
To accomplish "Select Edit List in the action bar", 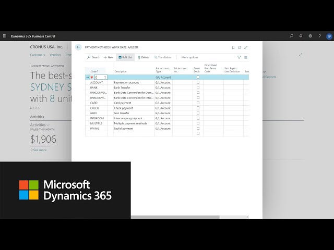I will click(x=125, y=57).
